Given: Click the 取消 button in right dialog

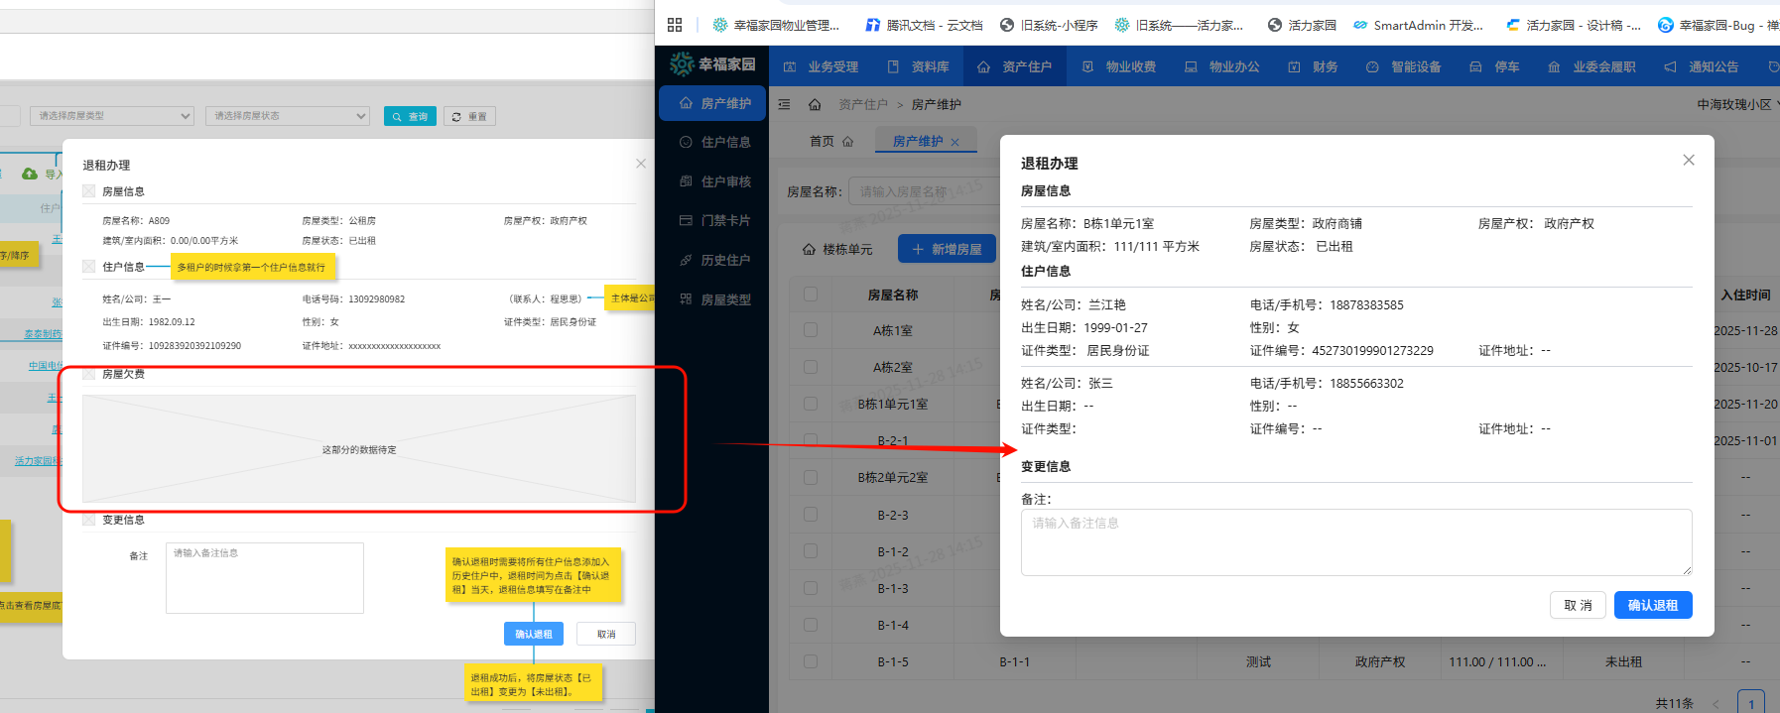Looking at the screenshot, I should pos(1578,605).
